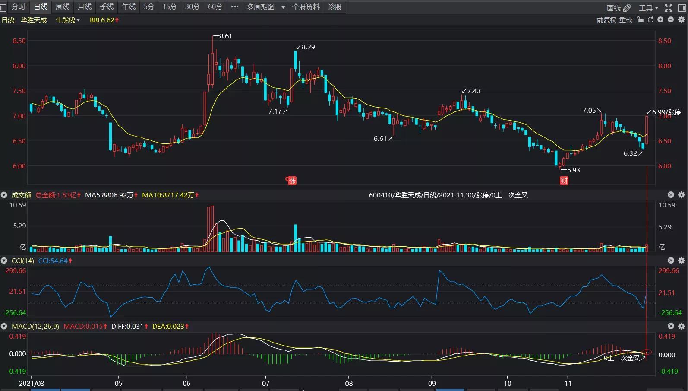The width and height of the screenshot is (688, 391).
Task: Click the BBI 6.62 indicator value
Action: pos(104,20)
